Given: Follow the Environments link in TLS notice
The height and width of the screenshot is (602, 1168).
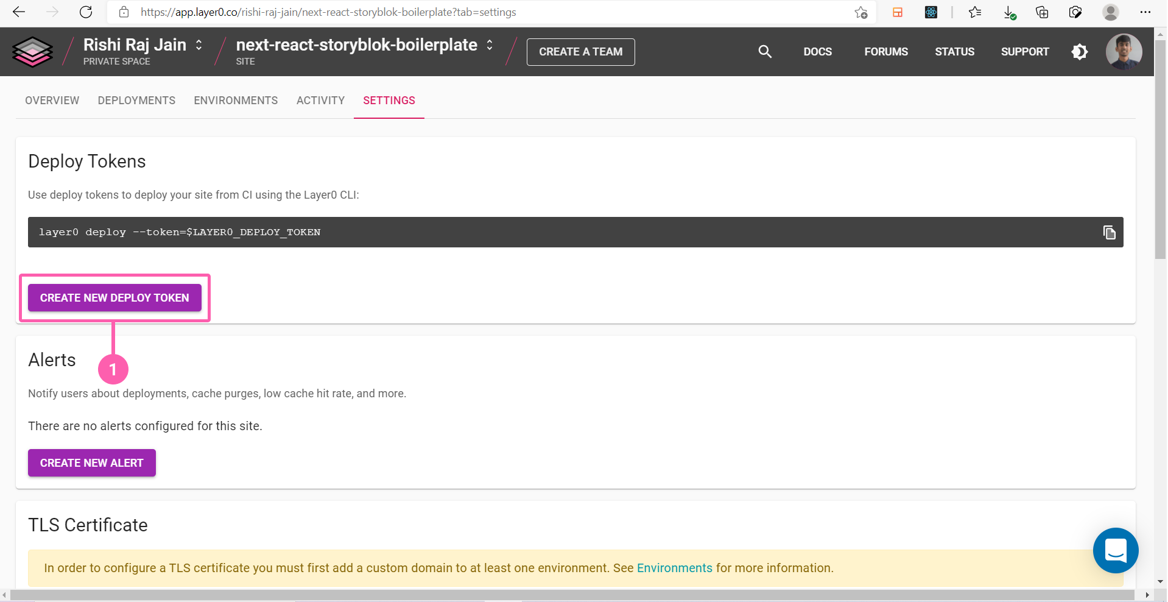Looking at the screenshot, I should pos(674,568).
